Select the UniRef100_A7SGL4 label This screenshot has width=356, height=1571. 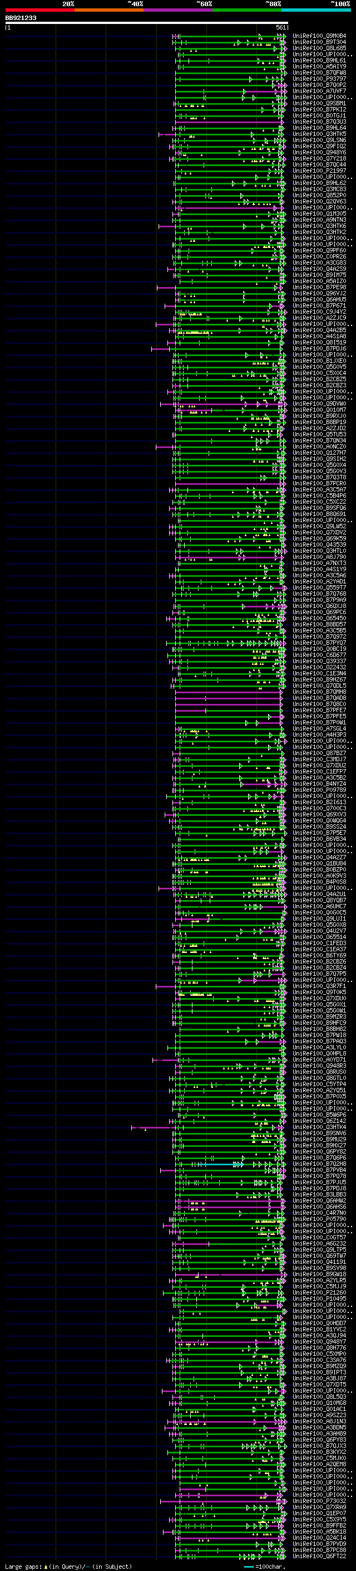(x=319, y=729)
